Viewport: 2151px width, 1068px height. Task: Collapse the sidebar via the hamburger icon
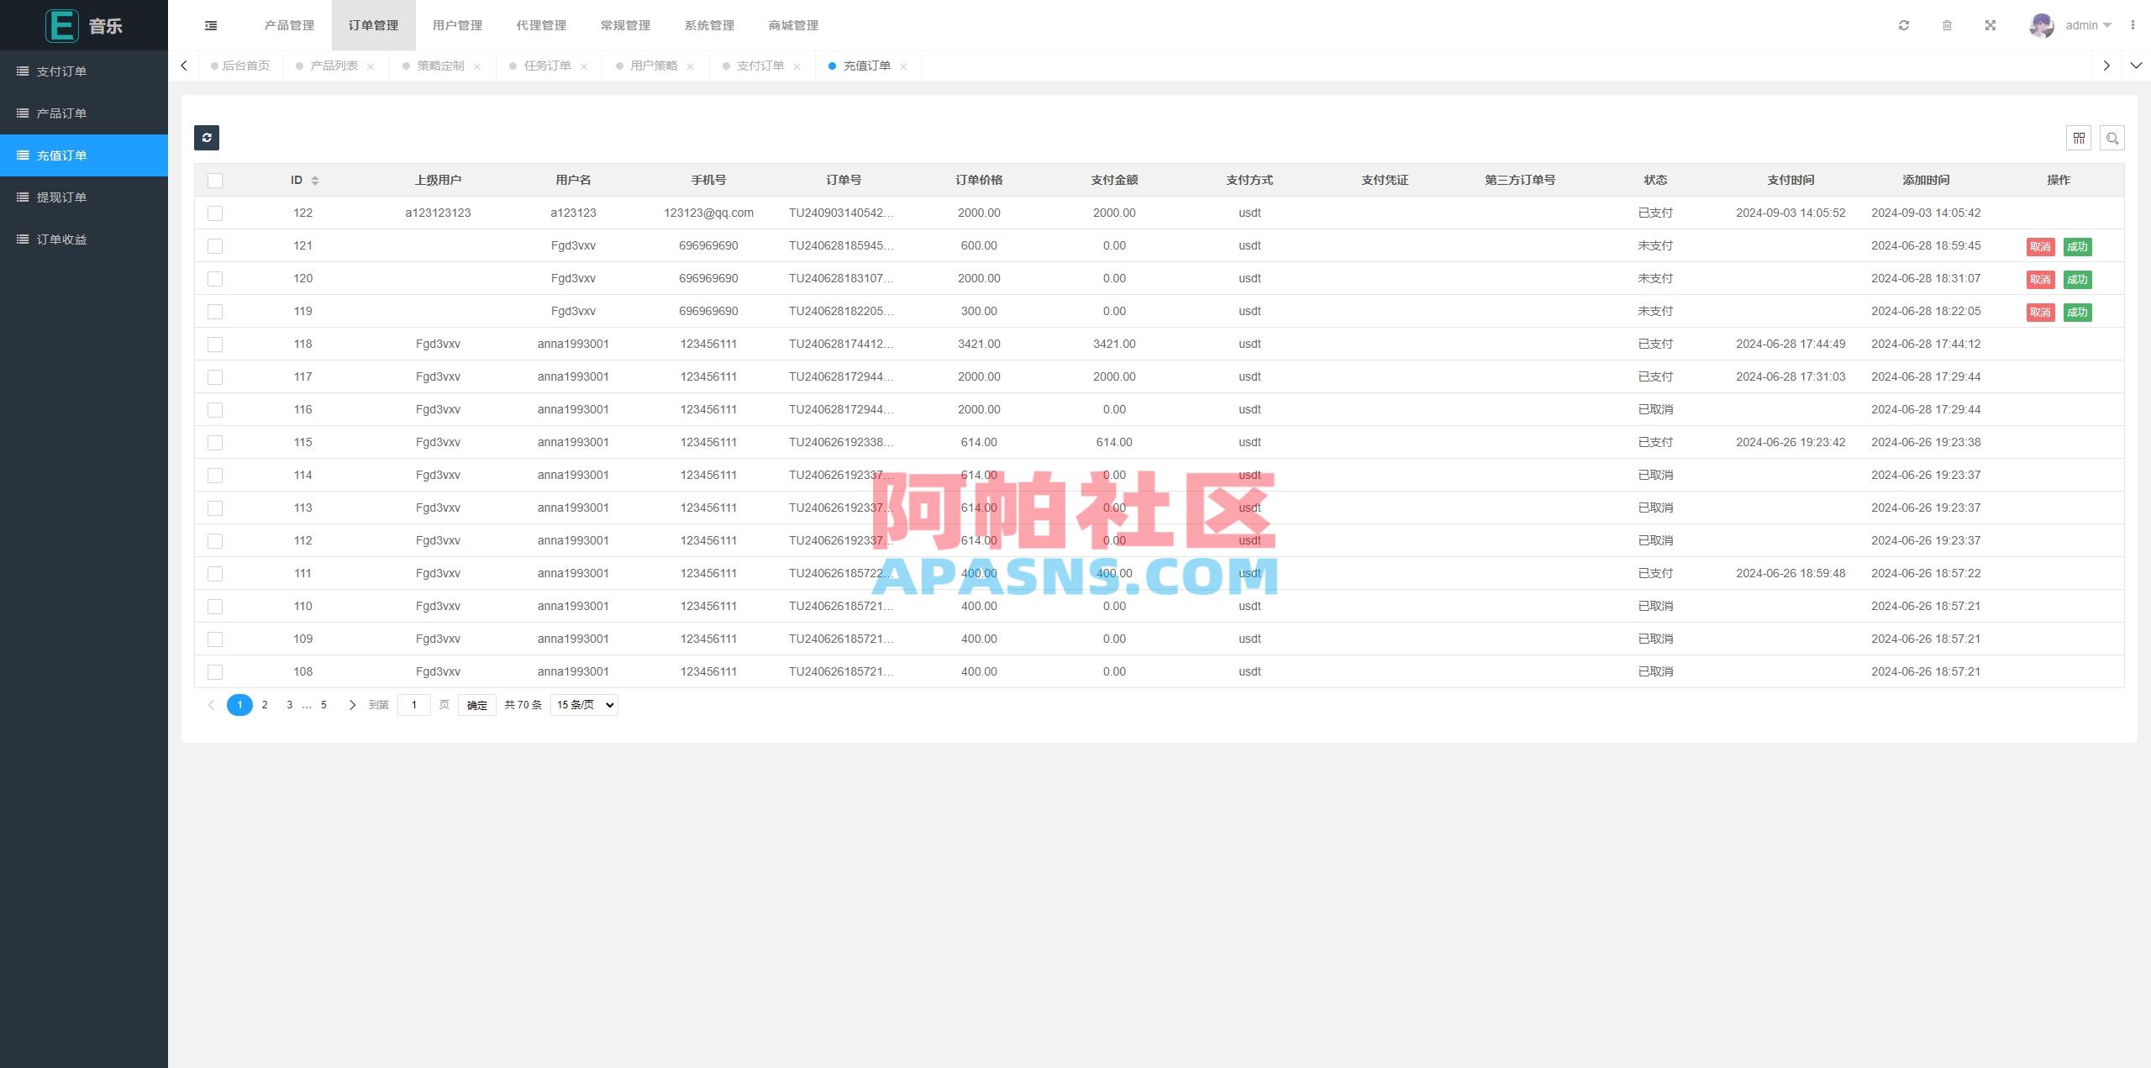210,24
